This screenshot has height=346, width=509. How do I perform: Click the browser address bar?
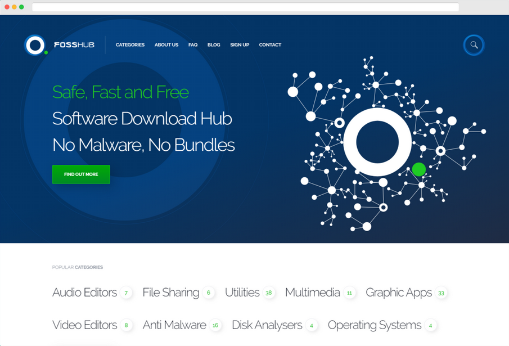pyautogui.click(x=245, y=7)
